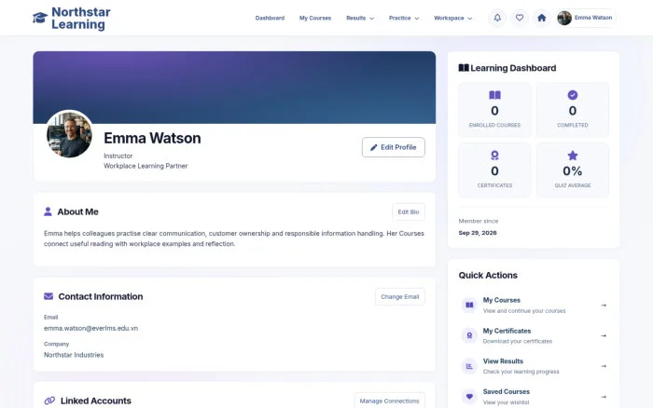Click the Member since date Sep 29, 2026
The width and height of the screenshot is (653, 408).
point(478,233)
